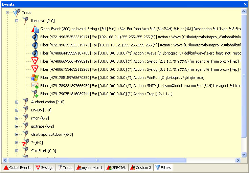Click the net icon beside LinkUp-[3-0]

25,110
